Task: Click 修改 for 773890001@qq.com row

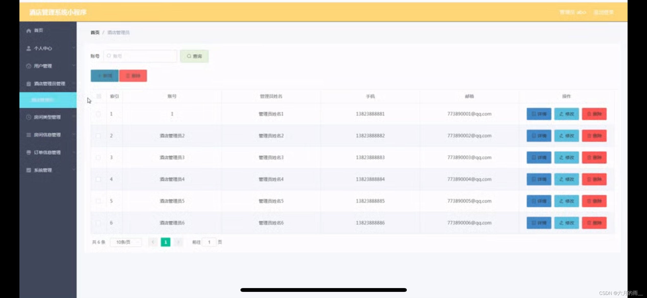Action: click(567, 114)
